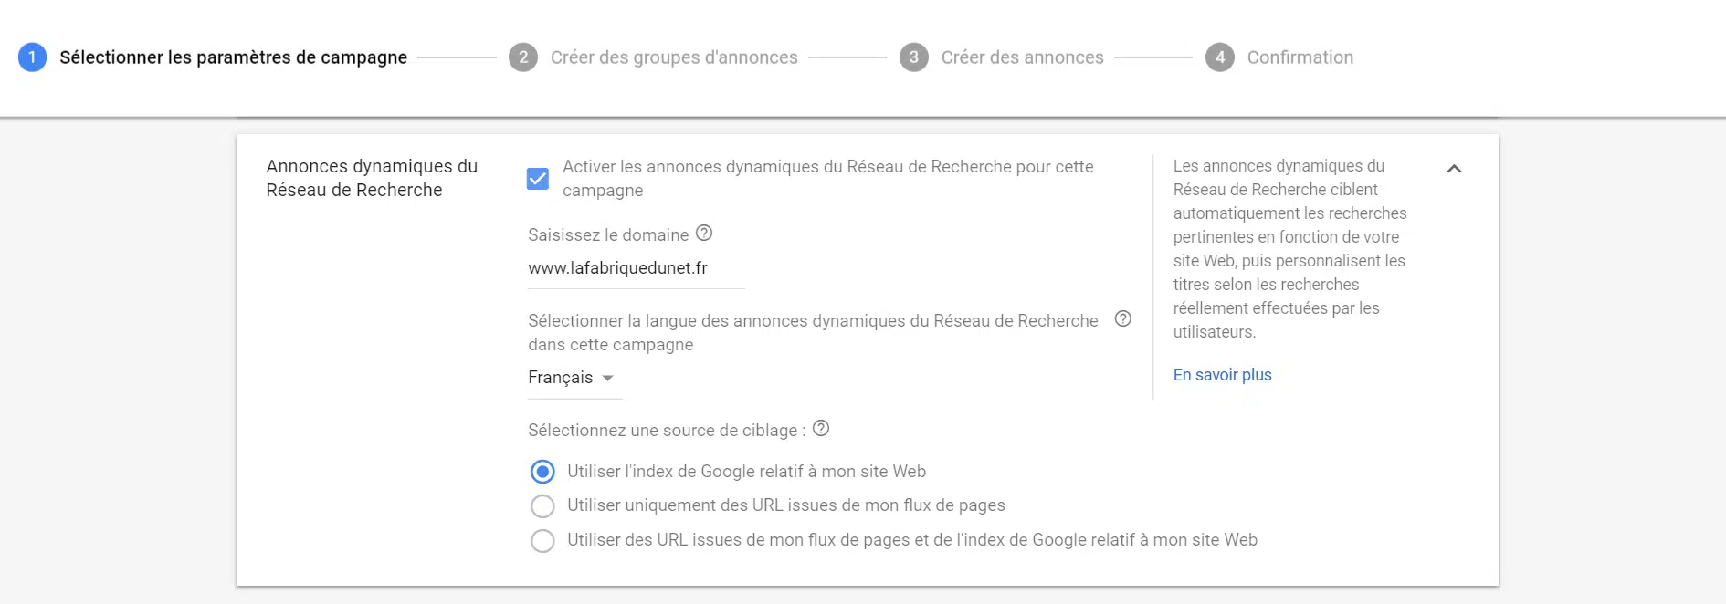
Task: Open Créer des annonces step
Action: click(1023, 57)
